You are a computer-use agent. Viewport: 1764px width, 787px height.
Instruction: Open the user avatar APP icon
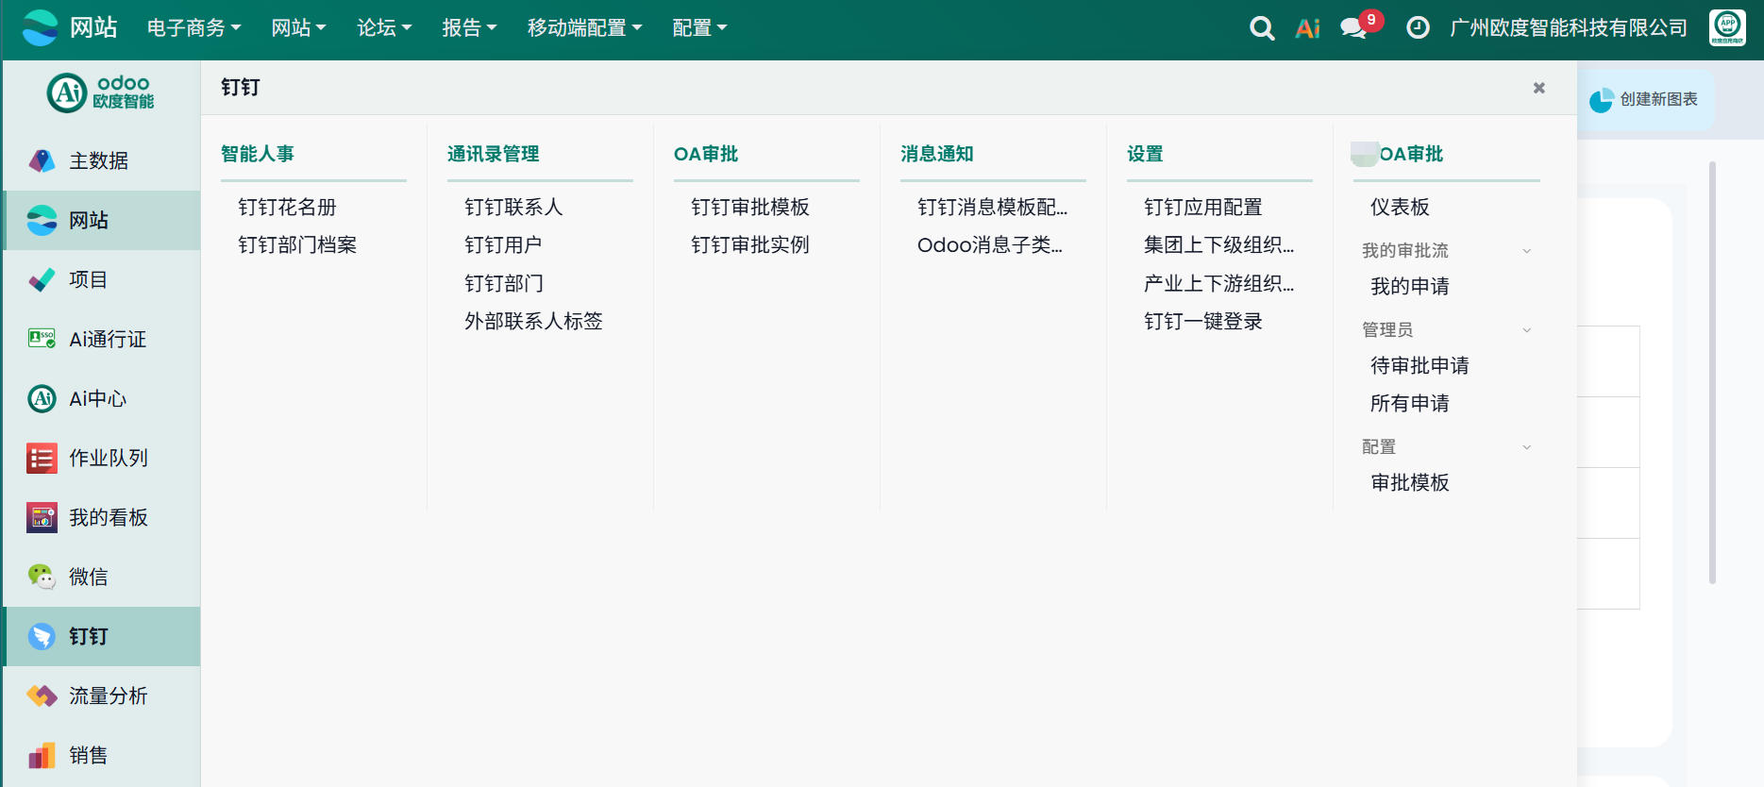click(1727, 27)
